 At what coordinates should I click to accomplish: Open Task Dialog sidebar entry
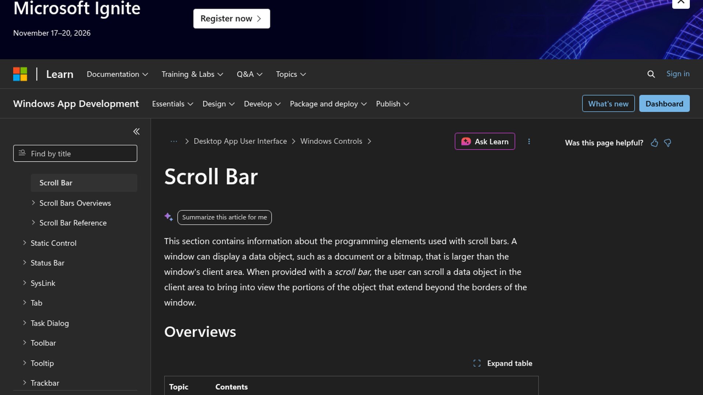[50, 323]
